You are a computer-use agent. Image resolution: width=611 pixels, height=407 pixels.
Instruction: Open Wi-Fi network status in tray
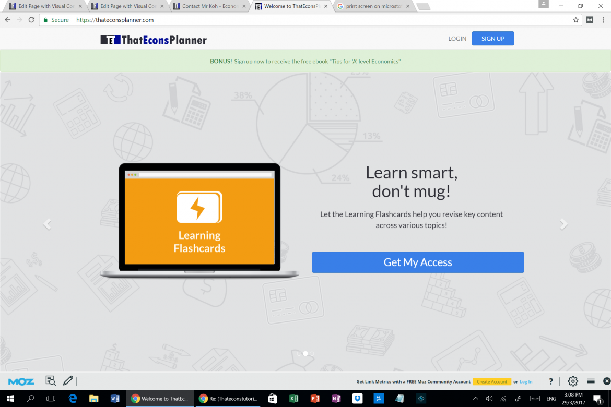503,399
